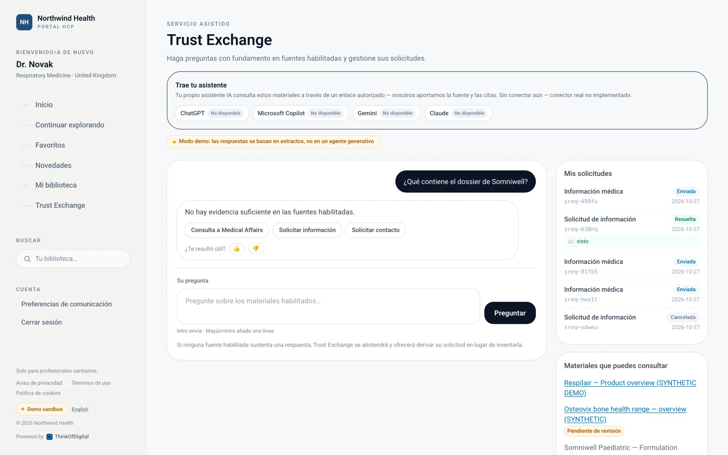728x455 pixels.
Task: Submit with the Preguntar button
Action: click(510, 313)
